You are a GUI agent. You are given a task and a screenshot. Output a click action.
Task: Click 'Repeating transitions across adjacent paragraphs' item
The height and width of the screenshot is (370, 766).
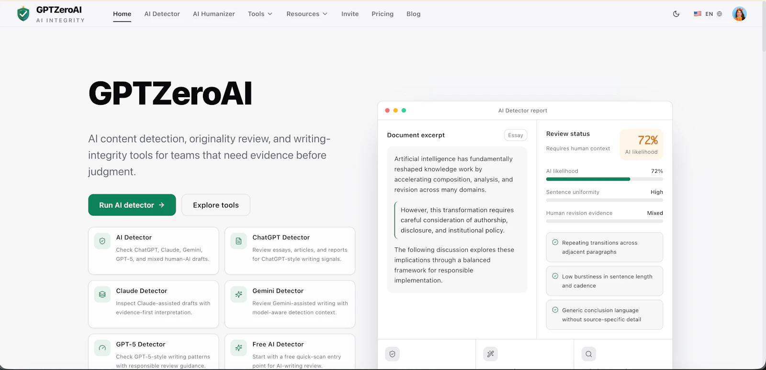tap(605, 247)
